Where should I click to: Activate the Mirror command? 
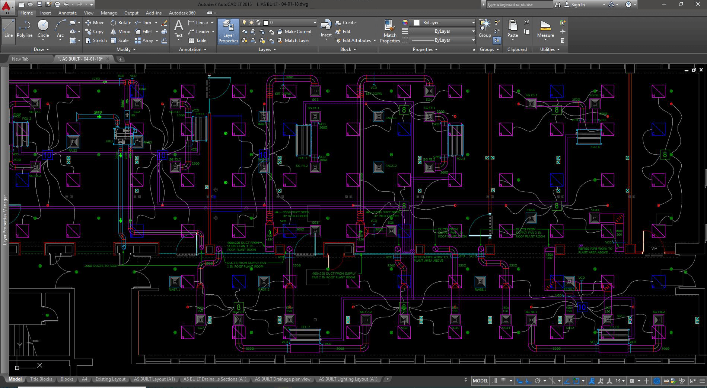point(121,32)
